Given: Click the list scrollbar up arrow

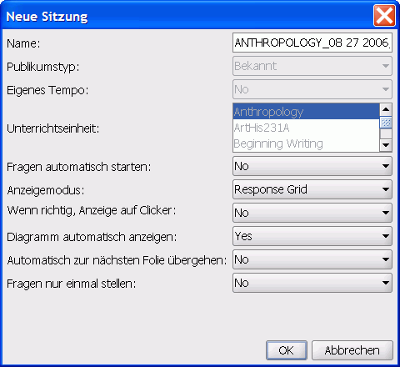Looking at the screenshot, I should 386,109.
